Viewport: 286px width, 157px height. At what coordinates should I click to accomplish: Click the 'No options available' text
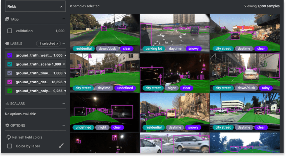pos(20,114)
